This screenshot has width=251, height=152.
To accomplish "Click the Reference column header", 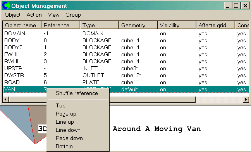I will point(61,25).
